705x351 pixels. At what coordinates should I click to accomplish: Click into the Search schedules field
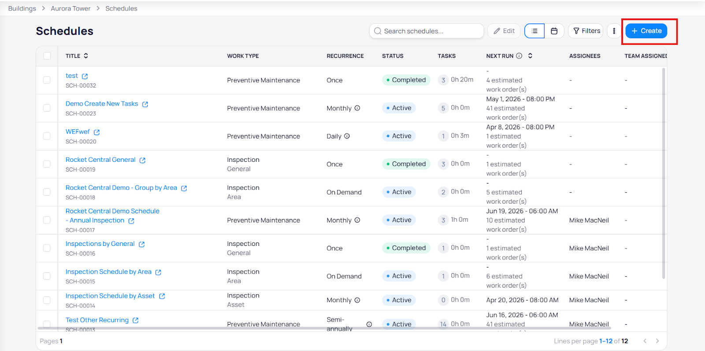(427, 31)
